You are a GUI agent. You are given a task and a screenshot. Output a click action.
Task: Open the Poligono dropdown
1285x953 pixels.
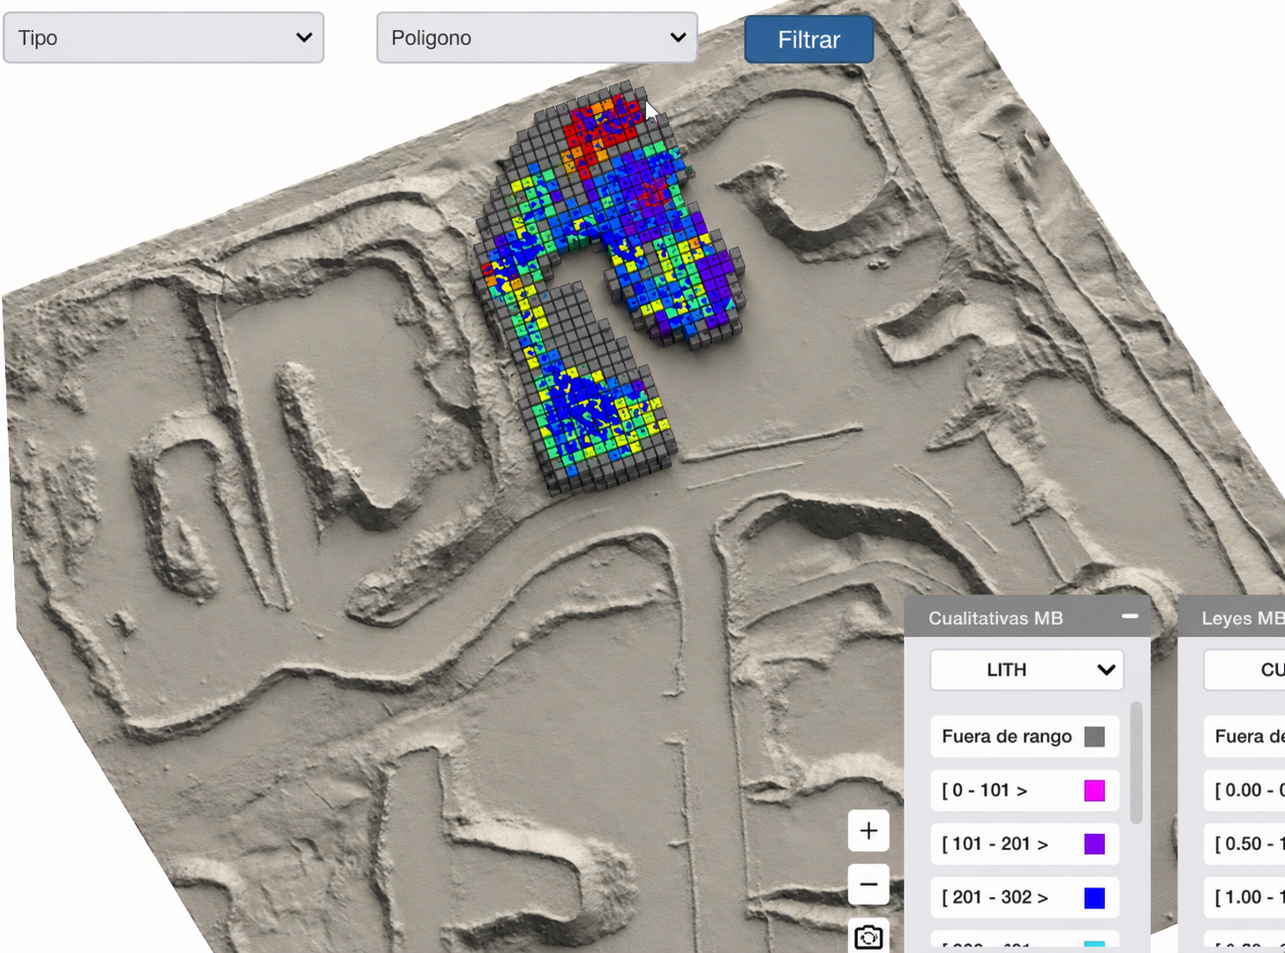pos(537,38)
